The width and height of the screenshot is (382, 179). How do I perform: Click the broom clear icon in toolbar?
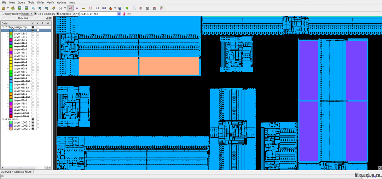pos(53,8)
